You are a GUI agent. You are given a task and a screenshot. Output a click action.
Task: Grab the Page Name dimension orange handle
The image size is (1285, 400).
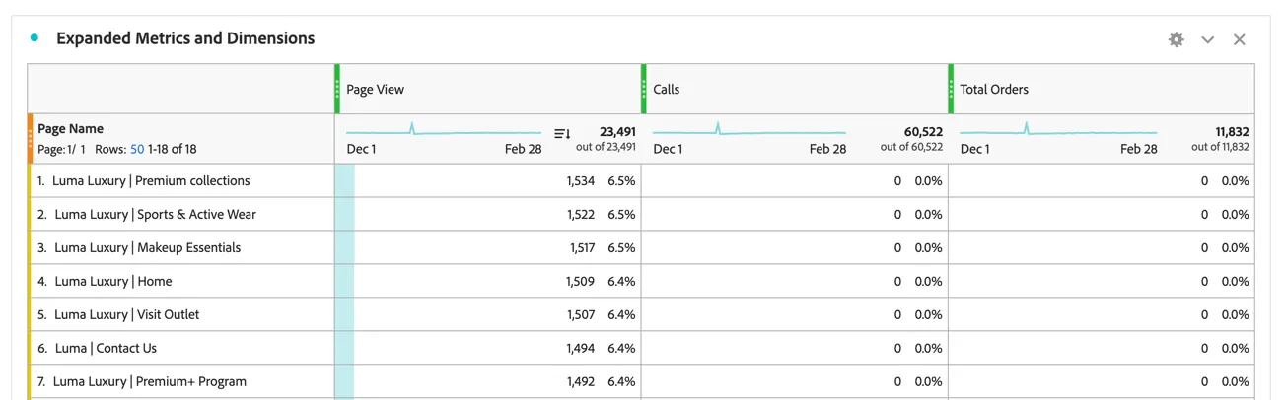[x=30, y=138]
